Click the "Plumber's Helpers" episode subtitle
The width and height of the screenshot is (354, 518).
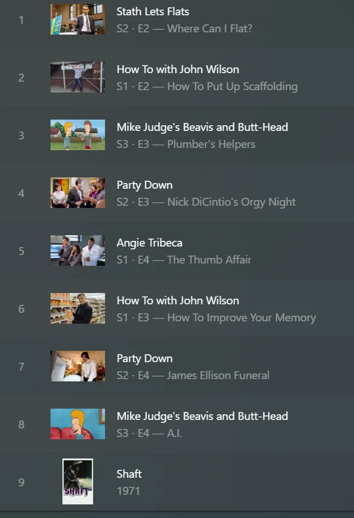tap(211, 144)
